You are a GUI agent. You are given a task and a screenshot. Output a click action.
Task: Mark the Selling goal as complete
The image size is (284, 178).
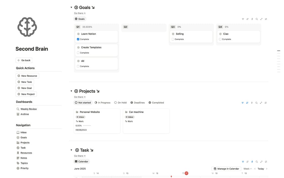tap(173, 39)
